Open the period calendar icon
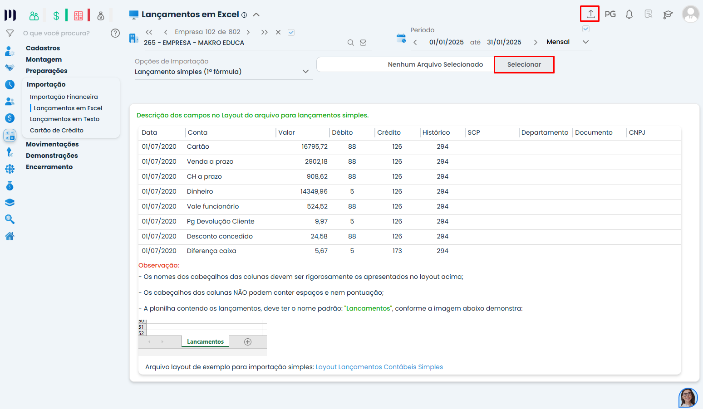The width and height of the screenshot is (703, 409). tap(401, 39)
